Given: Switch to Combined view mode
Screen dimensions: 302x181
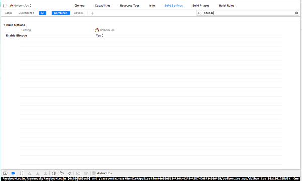Looking at the screenshot, I should pyautogui.click(x=61, y=13).
